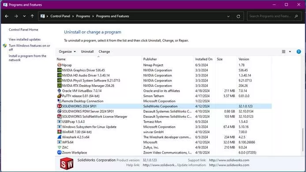Open the solidworks.com support link

pos(229,160)
